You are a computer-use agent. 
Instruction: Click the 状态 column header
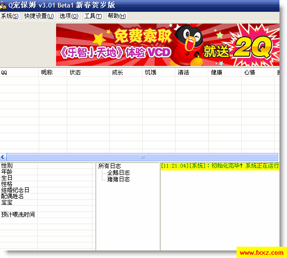(88, 73)
